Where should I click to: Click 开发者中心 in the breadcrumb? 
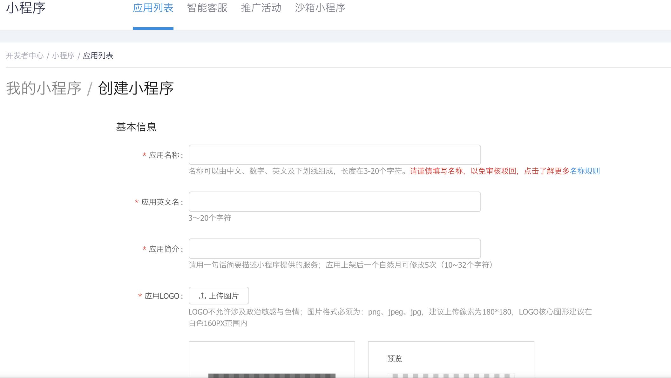[x=25, y=56]
